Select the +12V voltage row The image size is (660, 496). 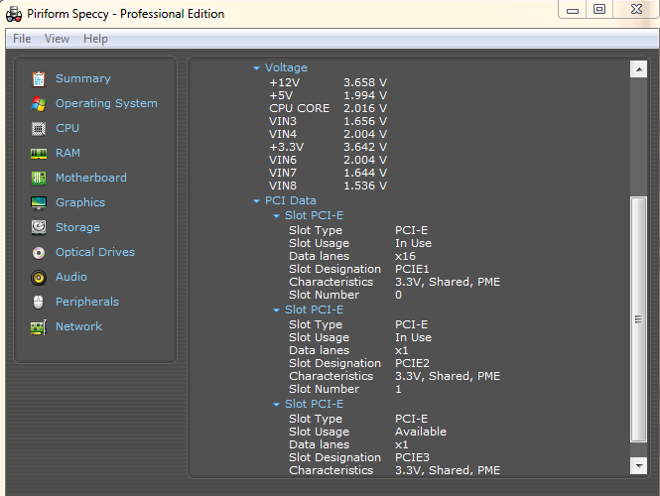[328, 82]
